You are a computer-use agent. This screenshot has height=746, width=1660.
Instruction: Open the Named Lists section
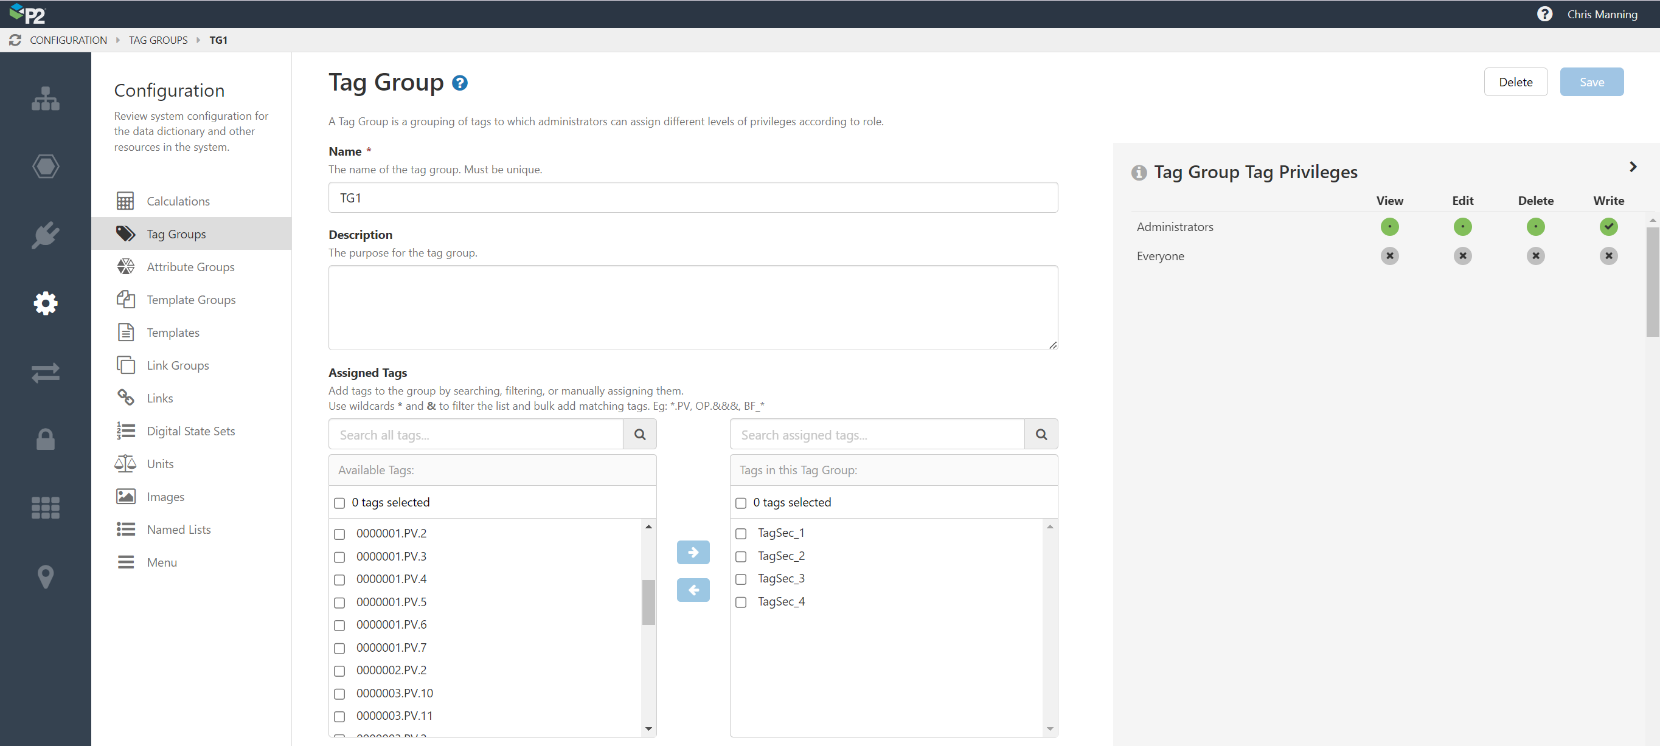[178, 529]
